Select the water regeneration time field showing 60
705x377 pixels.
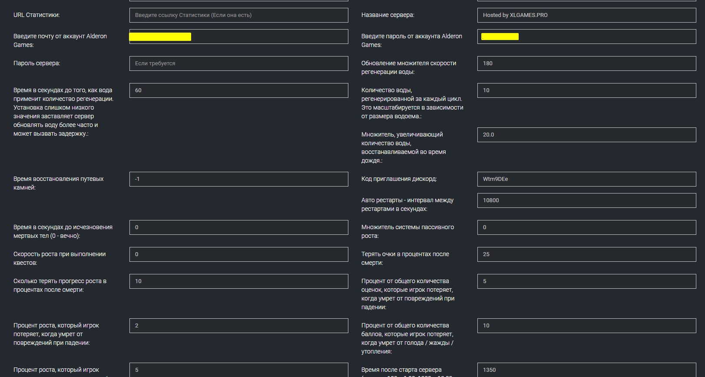coord(238,90)
